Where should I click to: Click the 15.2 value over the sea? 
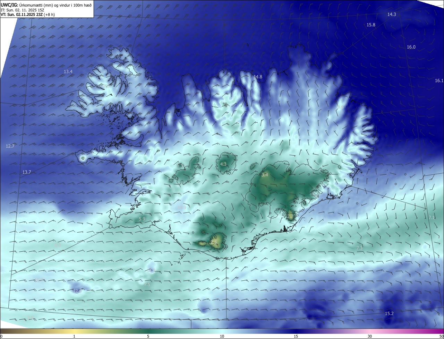(x=389, y=314)
